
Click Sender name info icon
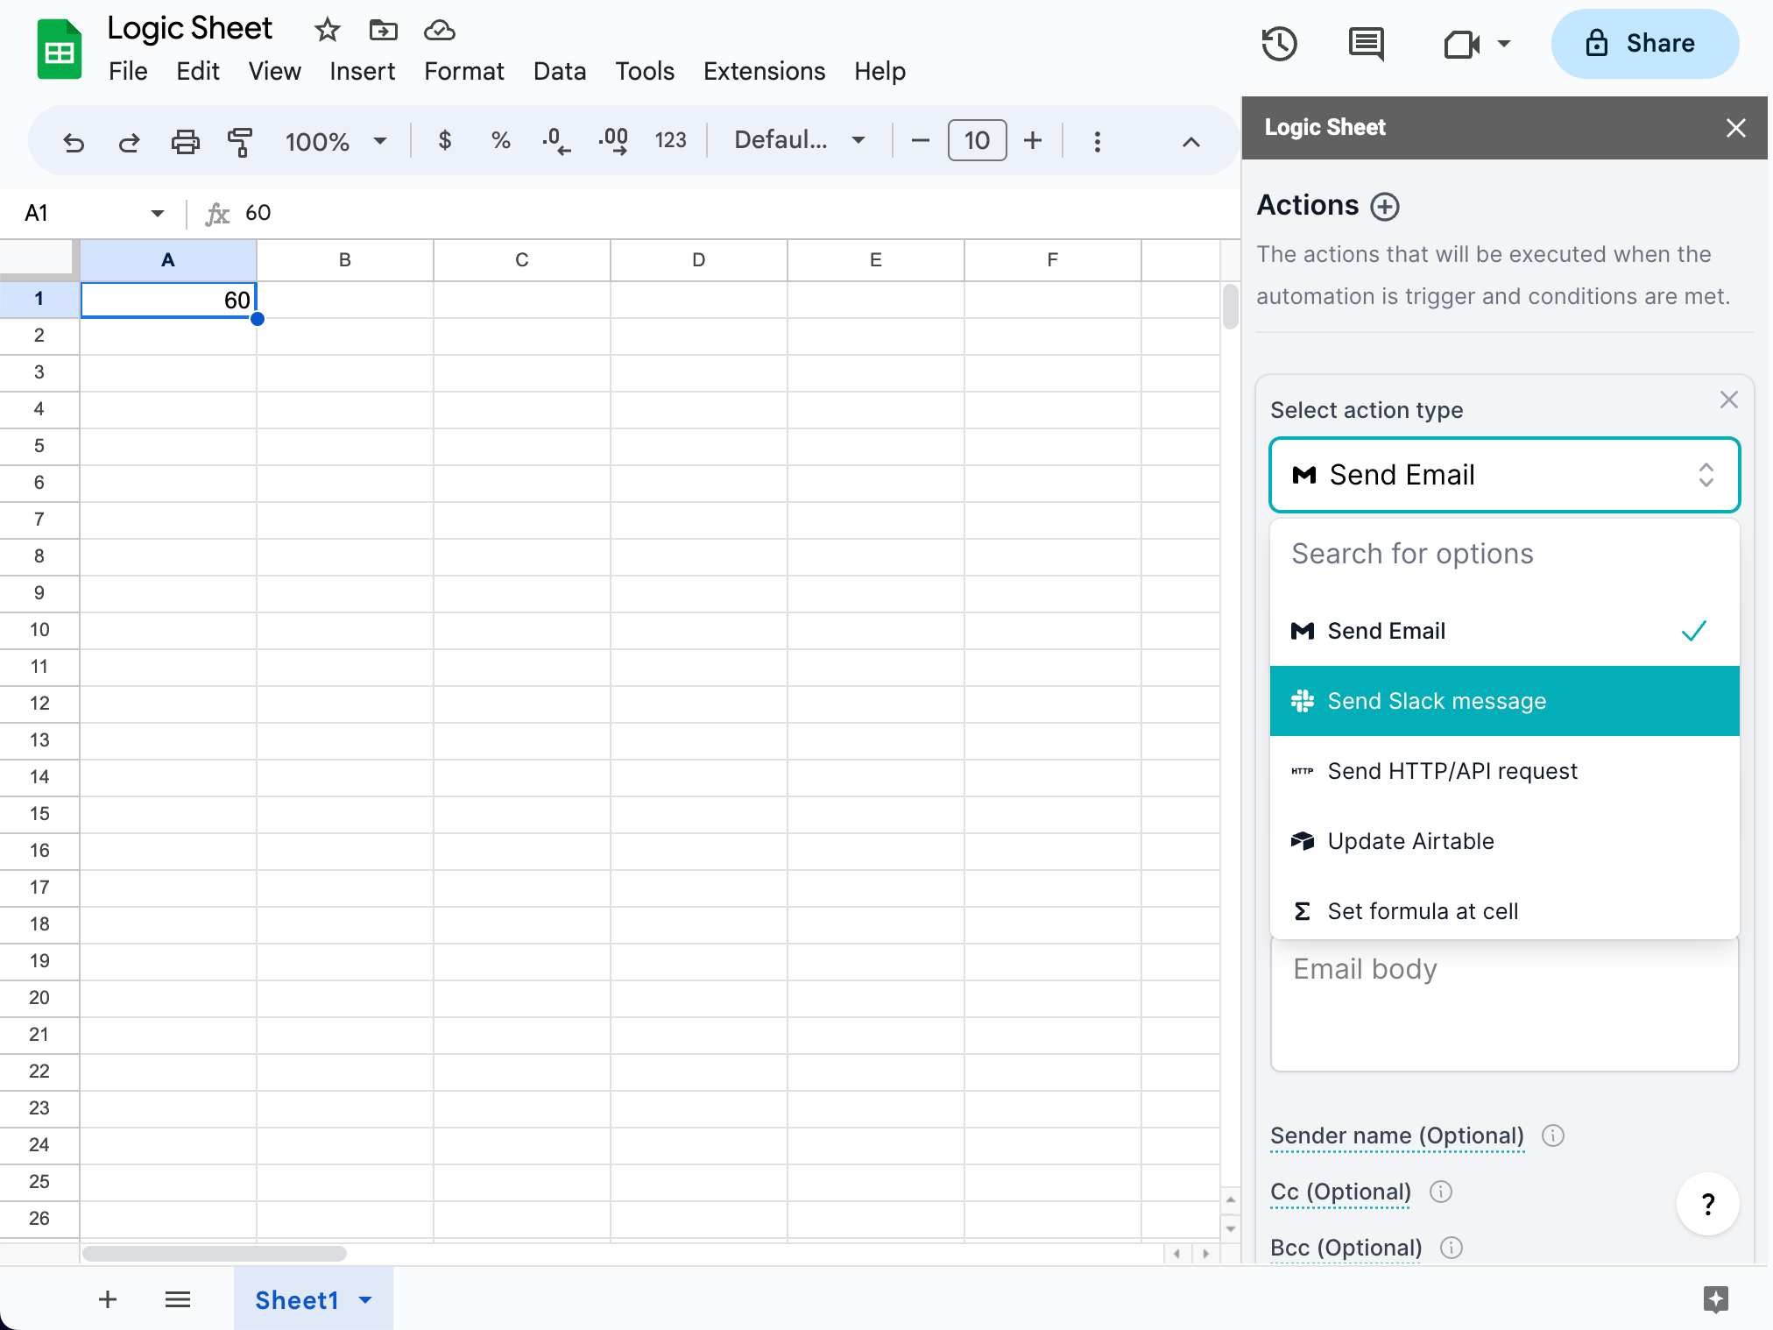pos(1553,1135)
